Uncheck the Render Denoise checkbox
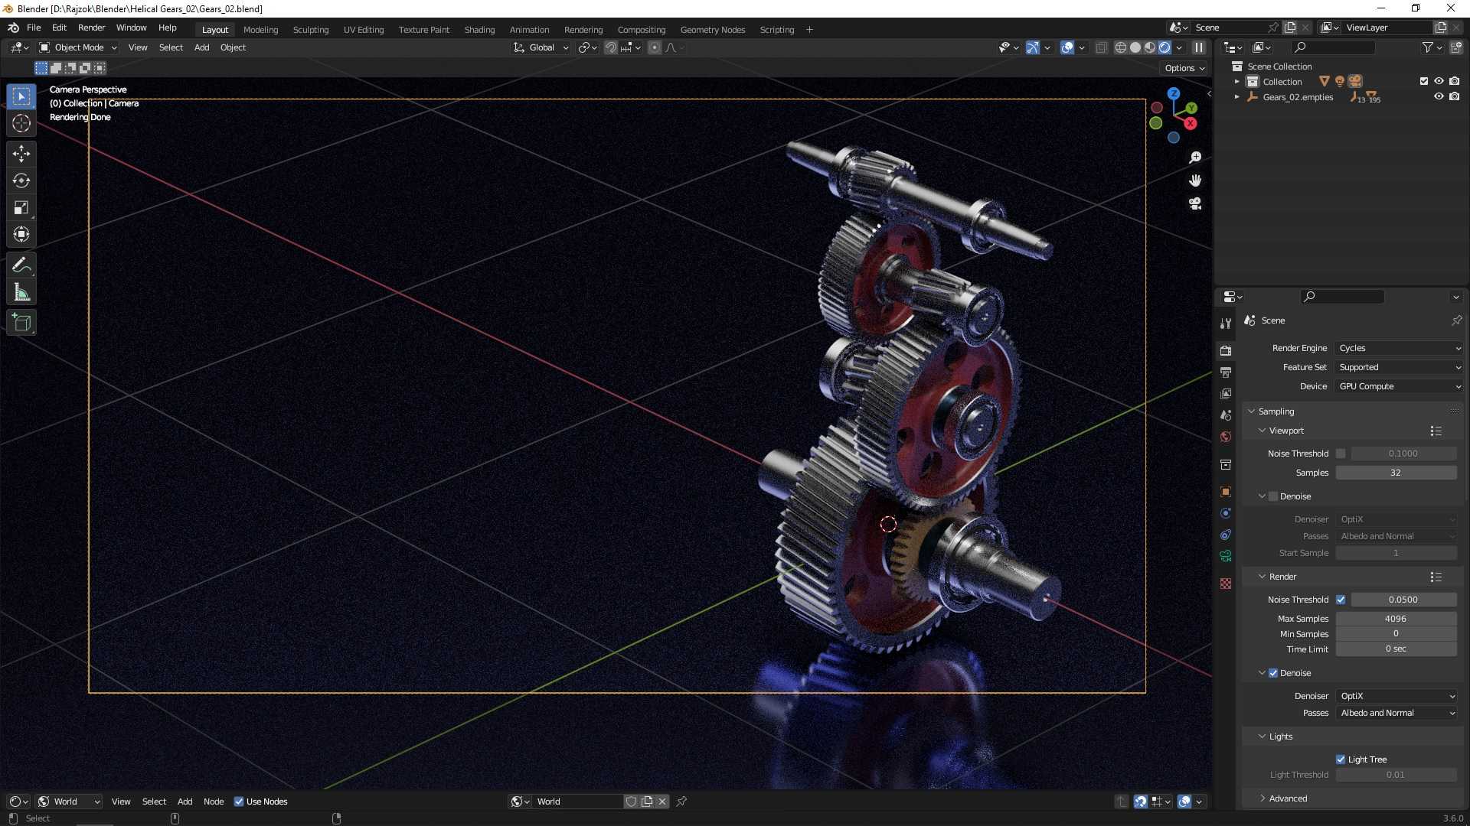 click(x=1273, y=673)
